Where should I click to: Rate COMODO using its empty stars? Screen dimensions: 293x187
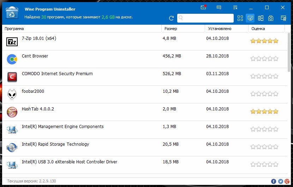coord(264,76)
